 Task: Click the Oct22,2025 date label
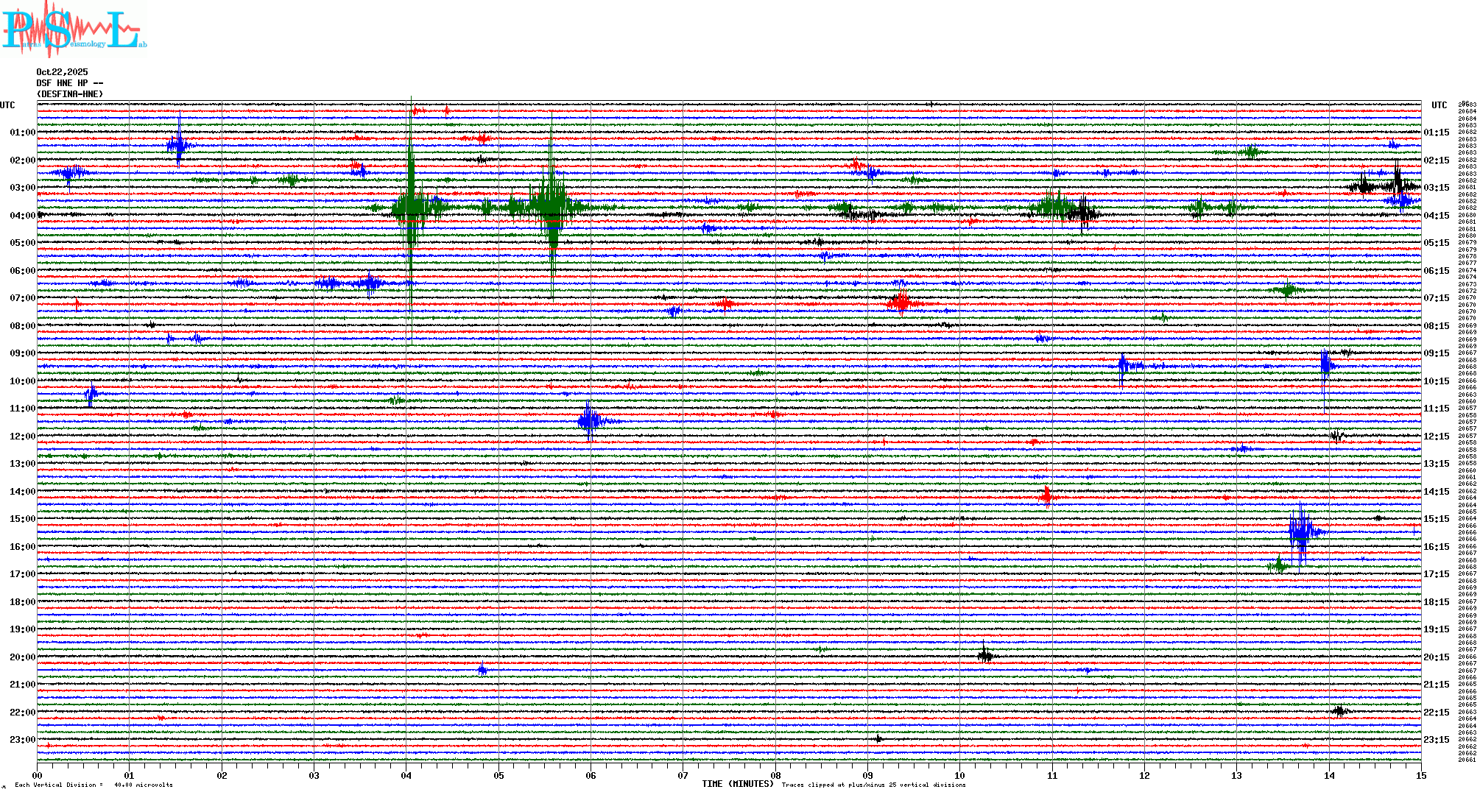(x=62, y=72)
